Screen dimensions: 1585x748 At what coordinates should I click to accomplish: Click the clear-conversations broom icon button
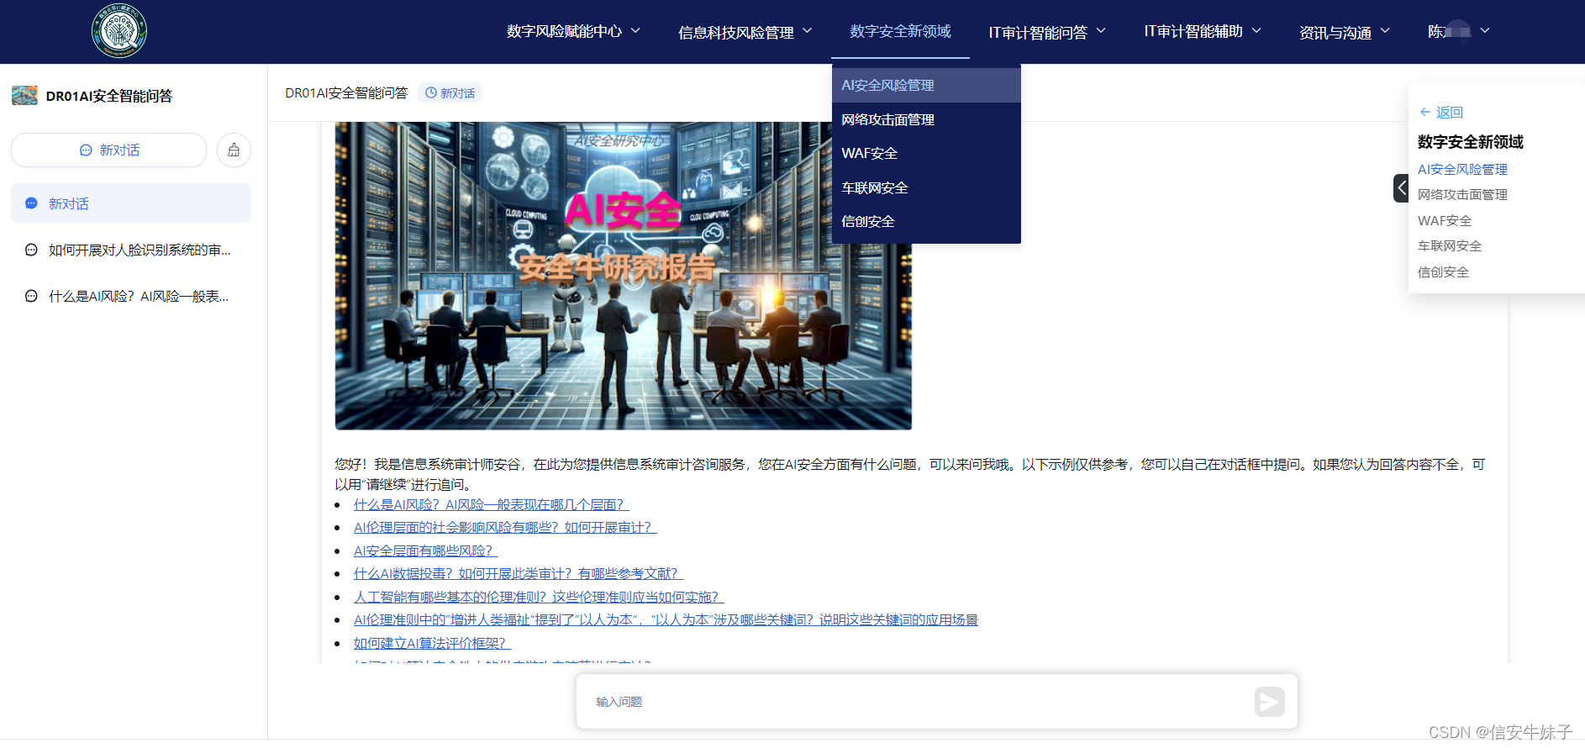[234, 150]
